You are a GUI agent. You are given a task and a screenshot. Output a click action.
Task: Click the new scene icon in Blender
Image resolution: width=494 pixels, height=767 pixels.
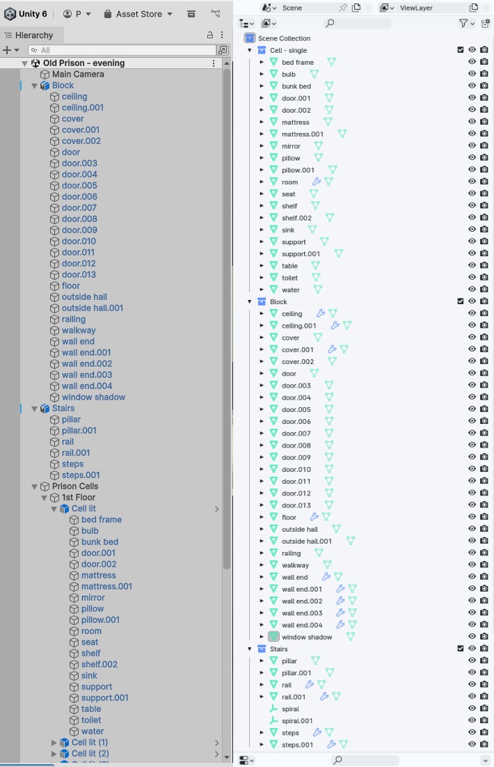pos(356,8)
